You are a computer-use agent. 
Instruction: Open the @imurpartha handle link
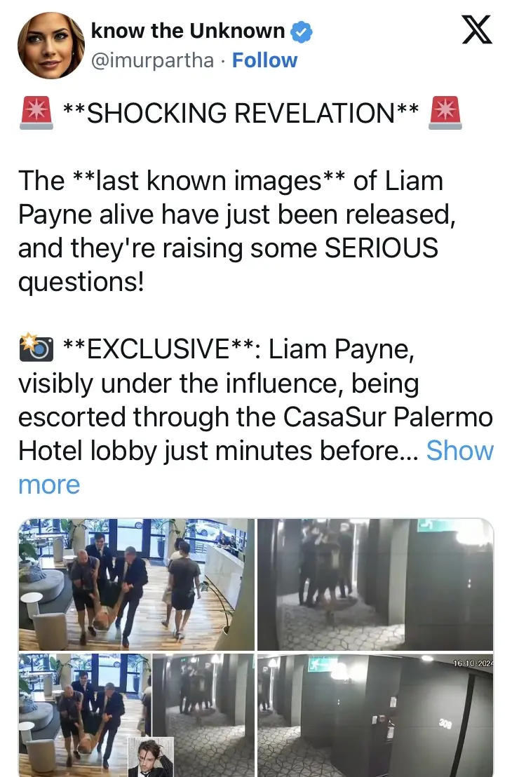pos(153,60)
